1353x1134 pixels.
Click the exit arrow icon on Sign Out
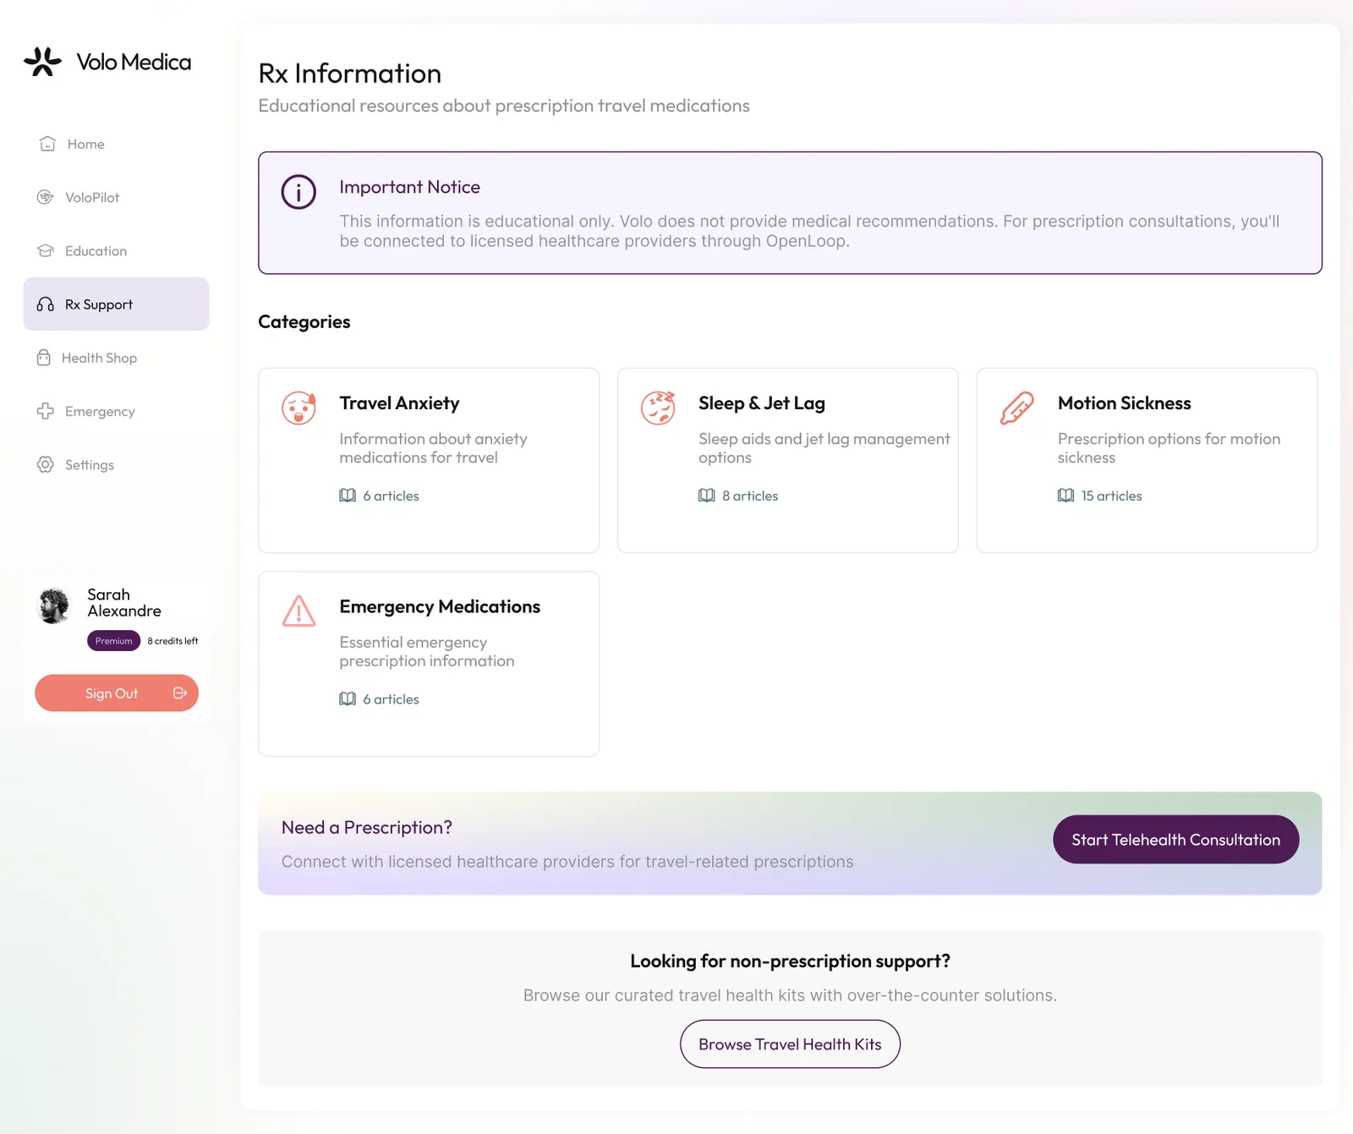pyautogui.click(x=180, y=693)
